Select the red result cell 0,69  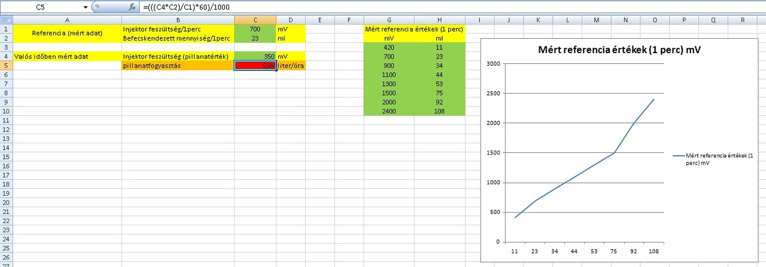(x=255, y=66)
